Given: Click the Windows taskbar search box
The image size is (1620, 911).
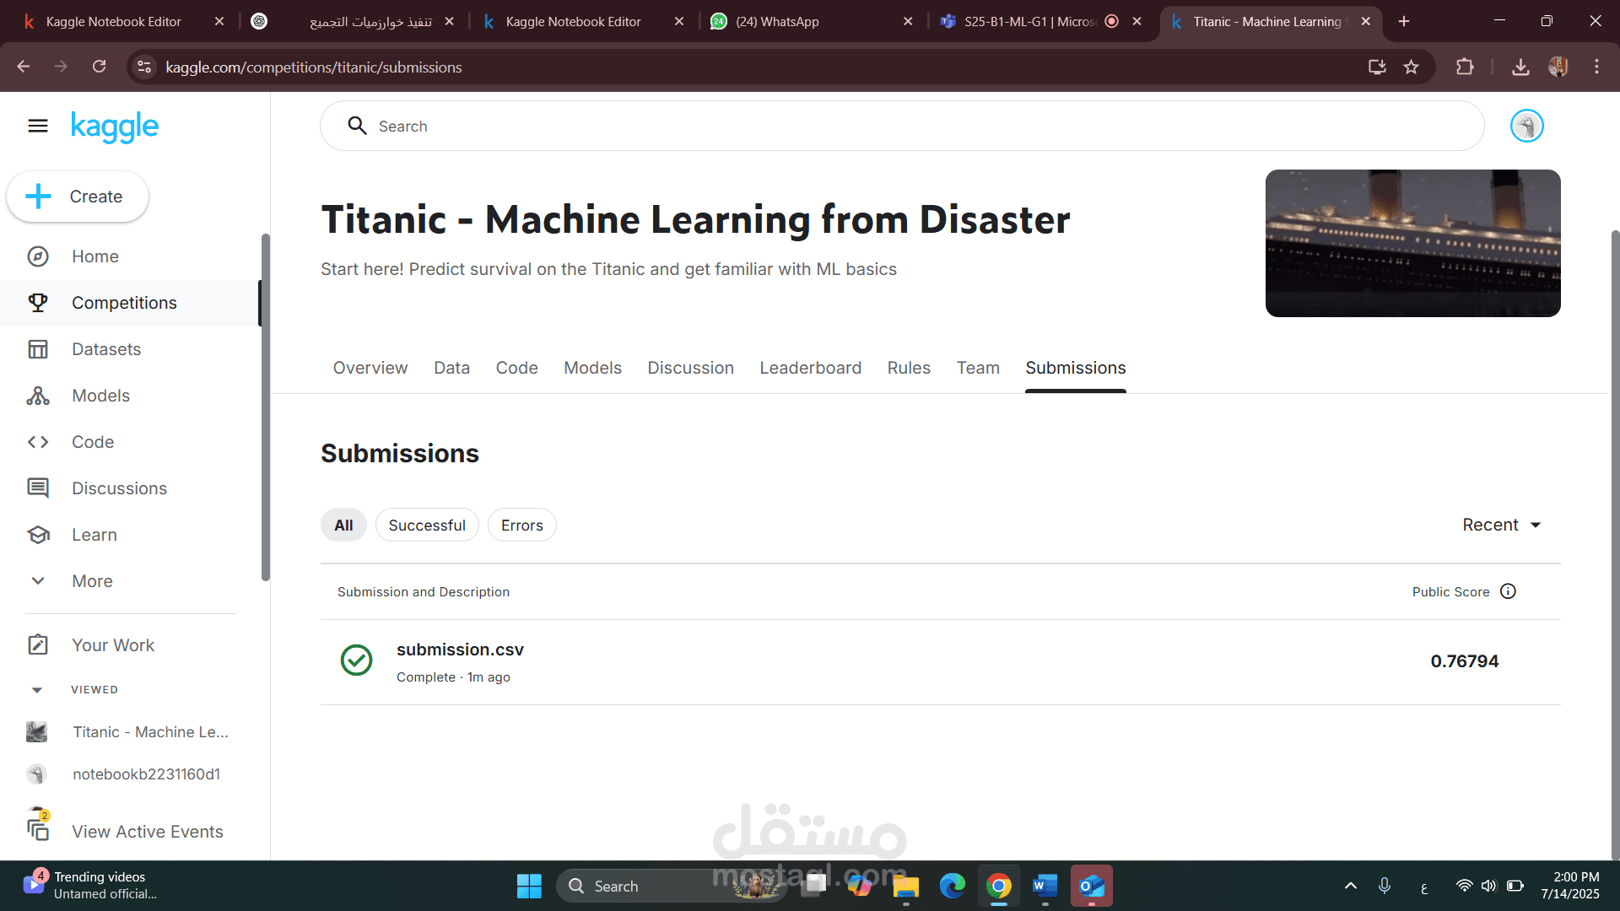Looking at the screenshot, I should [x=671, y=887].
